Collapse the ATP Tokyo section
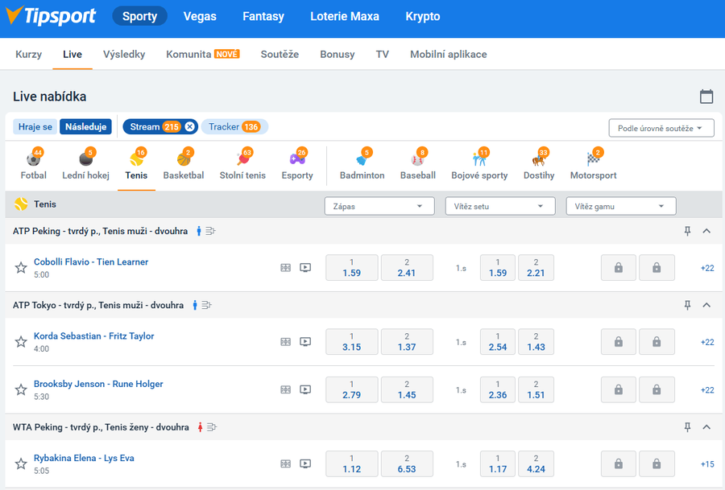 tap(706, 305)
